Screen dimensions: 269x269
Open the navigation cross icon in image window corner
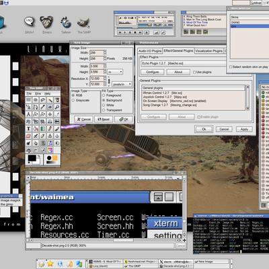(x=184, y=240)
